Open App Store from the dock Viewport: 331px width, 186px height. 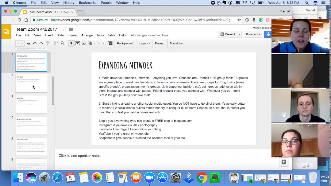pyautogui.click(x=163, y=177)
